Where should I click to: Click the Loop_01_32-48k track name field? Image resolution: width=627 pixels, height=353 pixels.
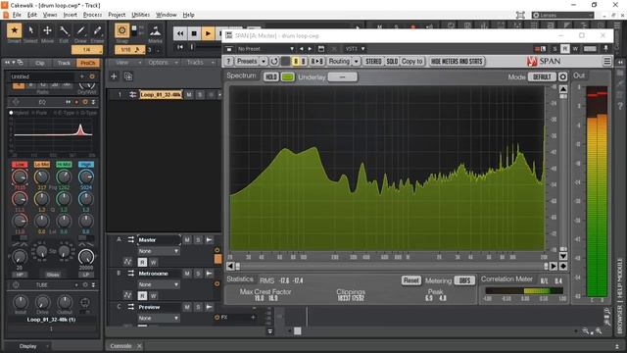161,95
